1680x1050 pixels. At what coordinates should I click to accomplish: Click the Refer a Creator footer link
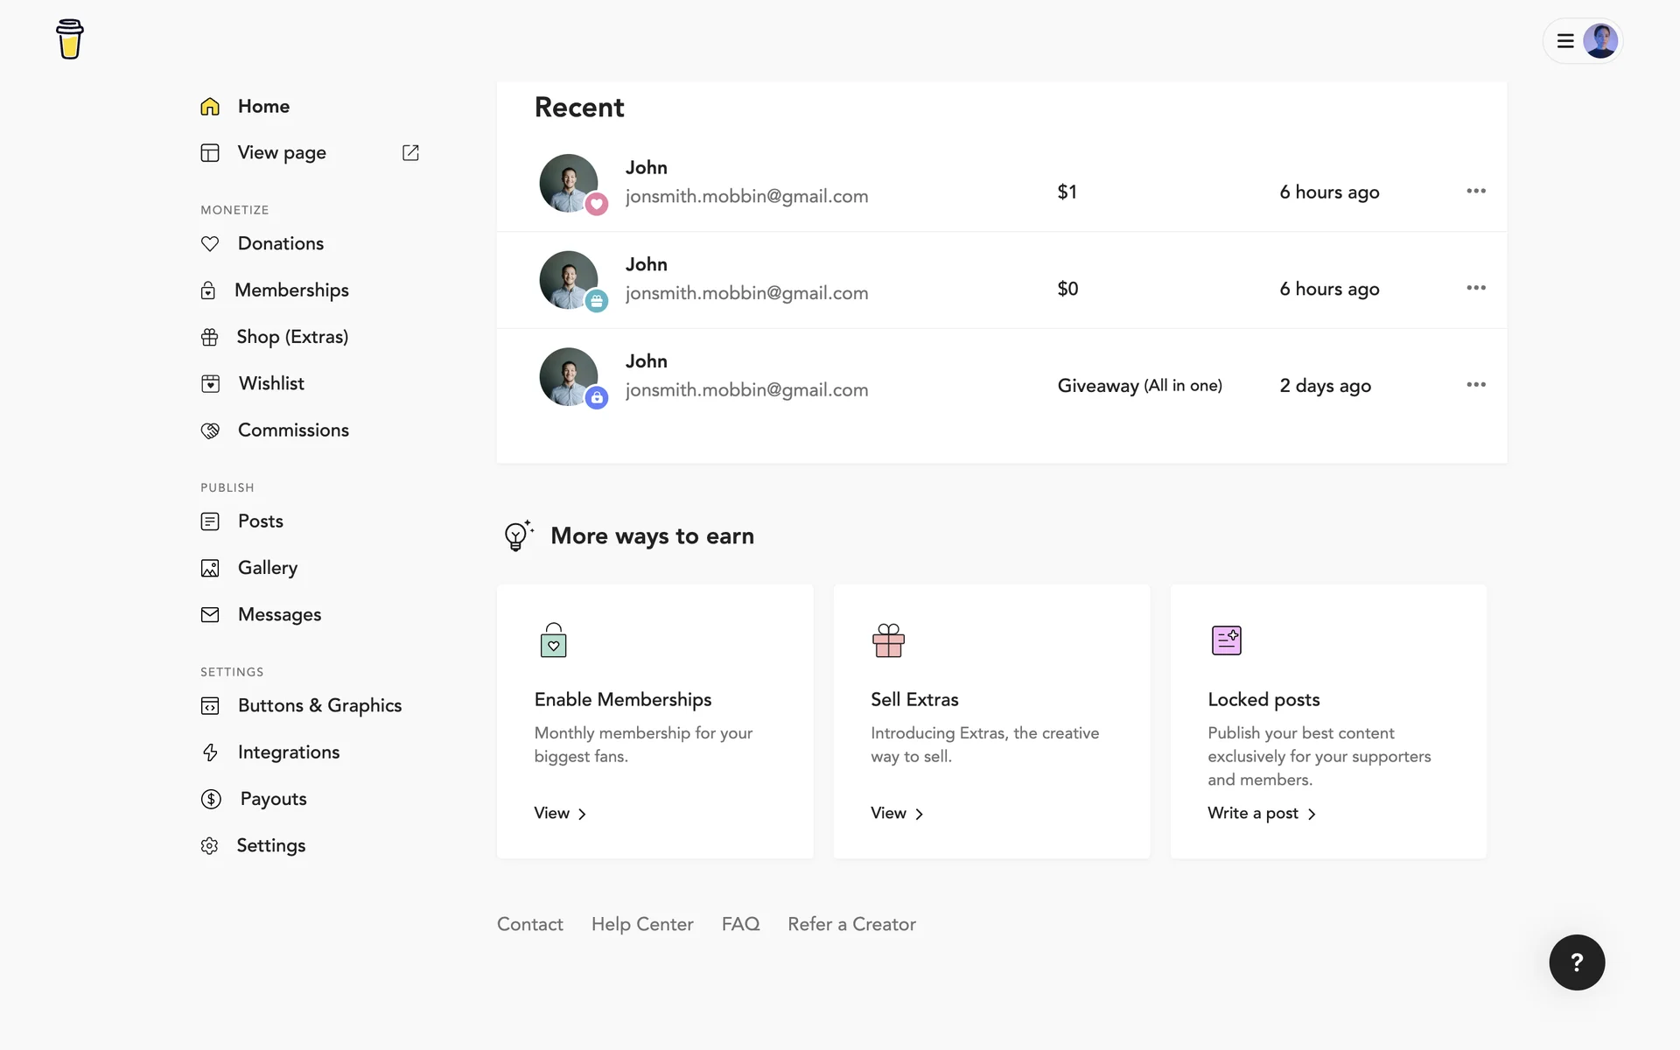point(851,924)
